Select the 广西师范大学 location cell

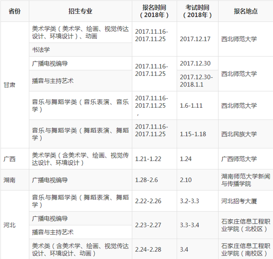tap(246, 159)
